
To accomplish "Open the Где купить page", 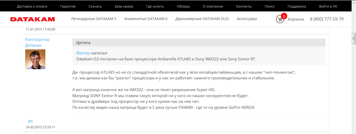I will (x=155, y=6).
